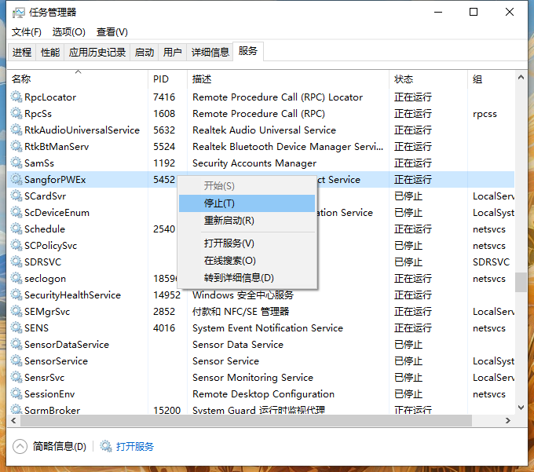The image size is (534, 472).
Task: Click the 打开服务 link at bottom
Action: coord(135,446)
